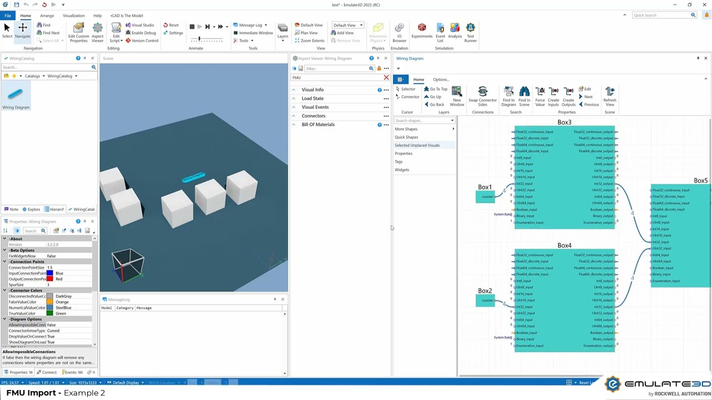Switch to the Hierarchy panel tab
Image resolution: width=712 pixels, height=400 pixels.
tap(55, 209)
